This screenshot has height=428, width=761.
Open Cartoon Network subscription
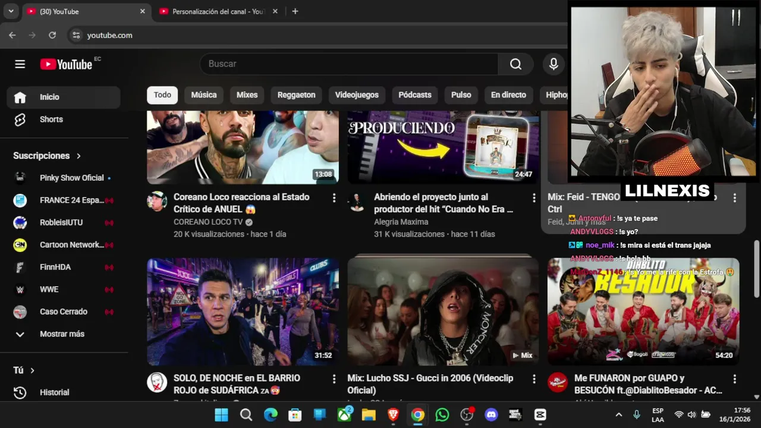[x=64, y=245]
